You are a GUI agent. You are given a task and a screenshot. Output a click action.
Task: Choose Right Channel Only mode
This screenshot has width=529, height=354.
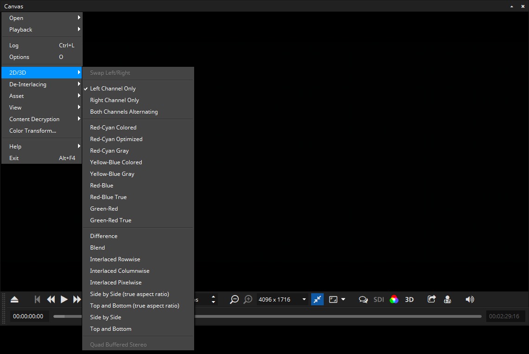(114, 100)
